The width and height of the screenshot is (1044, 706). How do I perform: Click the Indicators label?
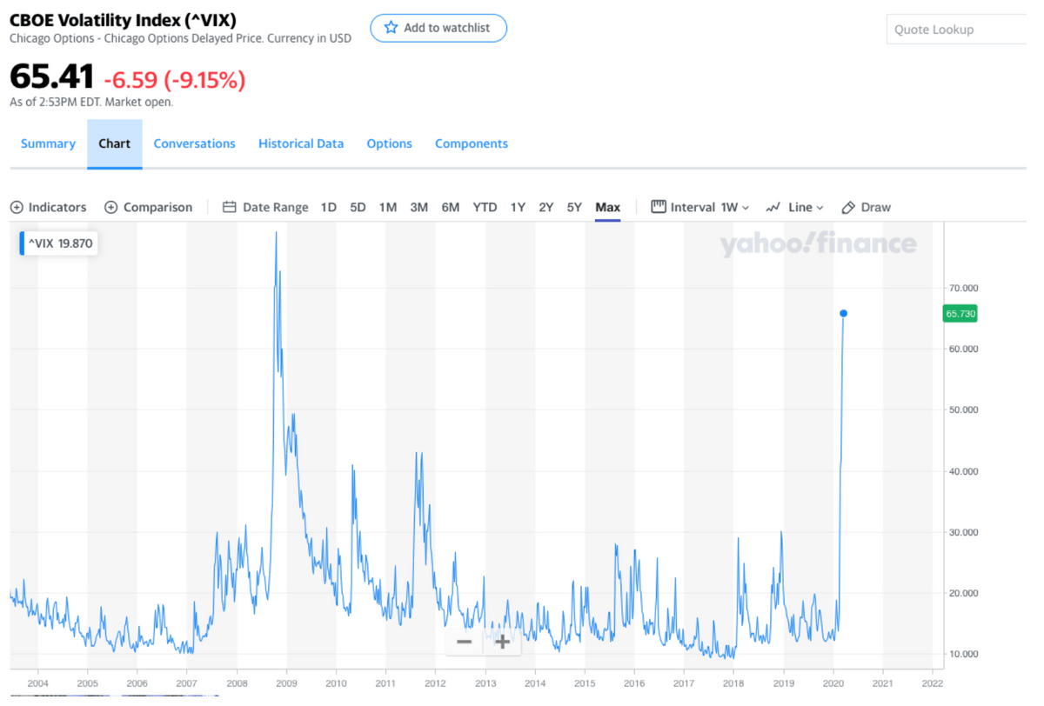tap(57, 207)
